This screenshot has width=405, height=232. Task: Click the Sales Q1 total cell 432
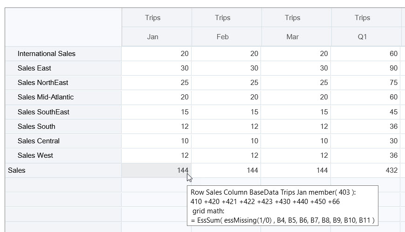(x=366, y=170)
